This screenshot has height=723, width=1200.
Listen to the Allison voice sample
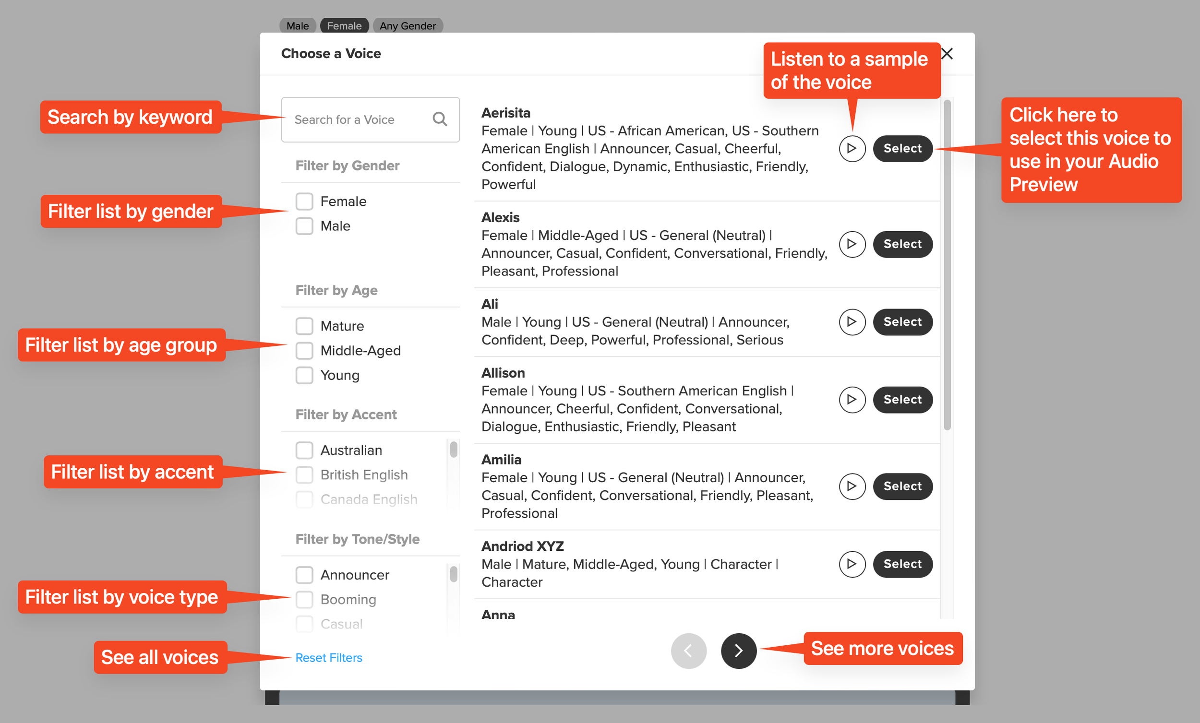point(852,400)
